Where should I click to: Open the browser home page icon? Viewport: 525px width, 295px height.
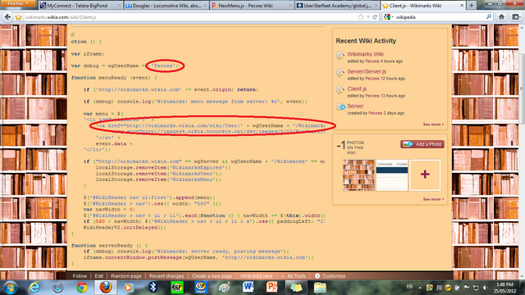(501, 17)
